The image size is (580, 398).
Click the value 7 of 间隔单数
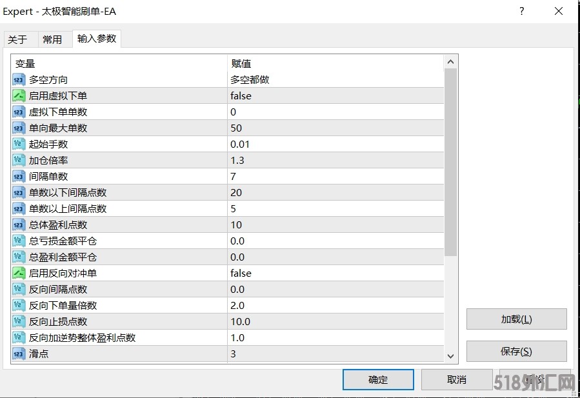[x=233, y=177]
